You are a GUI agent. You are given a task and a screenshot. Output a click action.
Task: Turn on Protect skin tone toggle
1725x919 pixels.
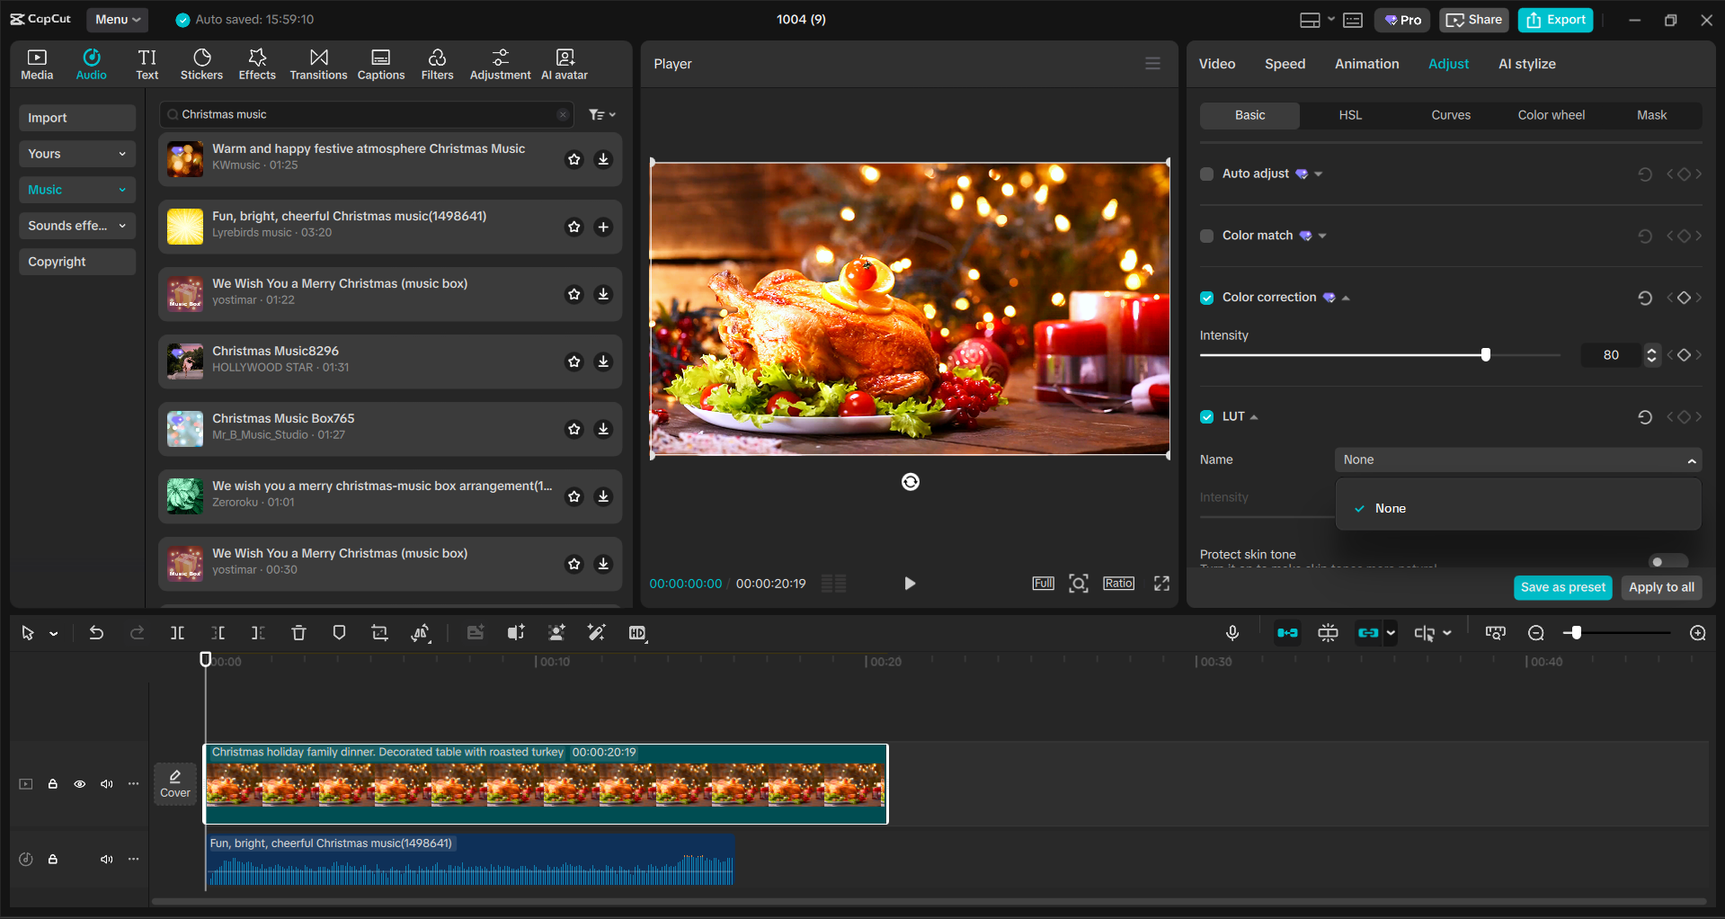[x=1667, y=561]
